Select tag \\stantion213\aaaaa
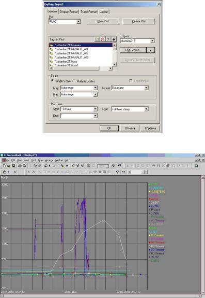The height and width of the screenshot is (298, 205). point(81,45)
